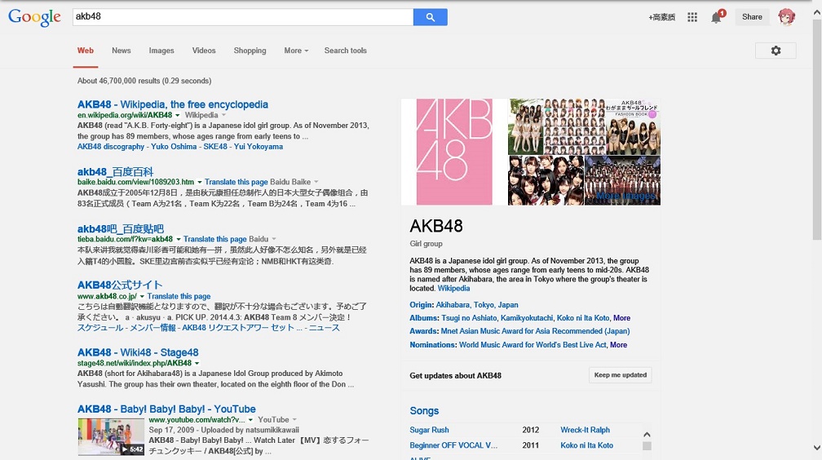The width and height of the screenshot is (822, 460).
Task: Switch to the Images tab
Action: 161,51
